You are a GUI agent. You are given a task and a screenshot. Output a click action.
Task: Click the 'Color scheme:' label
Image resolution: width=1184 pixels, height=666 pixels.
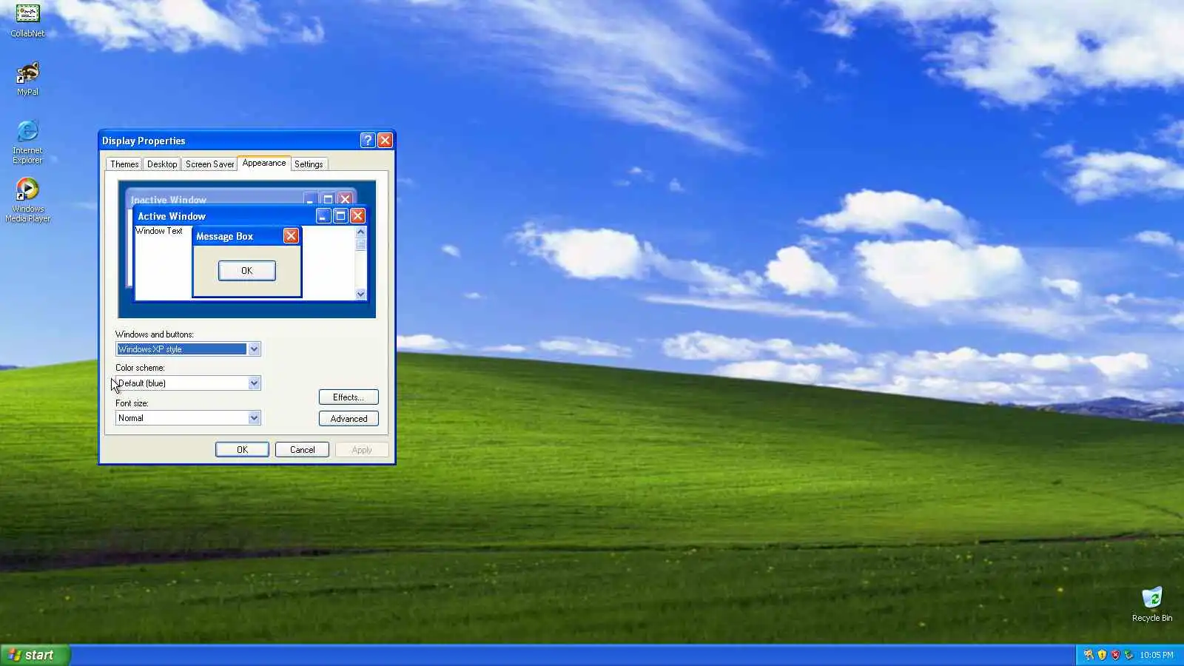pos(140,368)
